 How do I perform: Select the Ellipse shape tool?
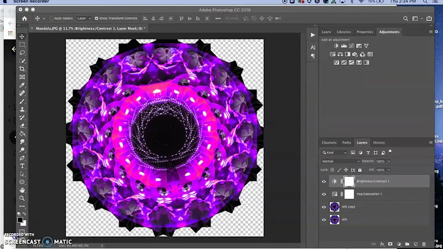pyautogui.click(x=22, y=182)
